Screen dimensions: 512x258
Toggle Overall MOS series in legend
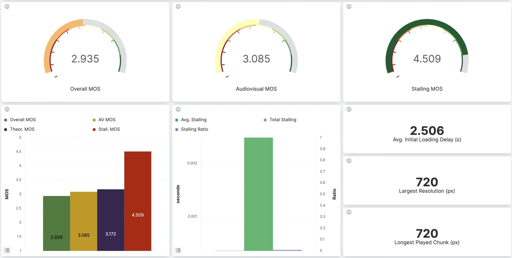point(20,120)
